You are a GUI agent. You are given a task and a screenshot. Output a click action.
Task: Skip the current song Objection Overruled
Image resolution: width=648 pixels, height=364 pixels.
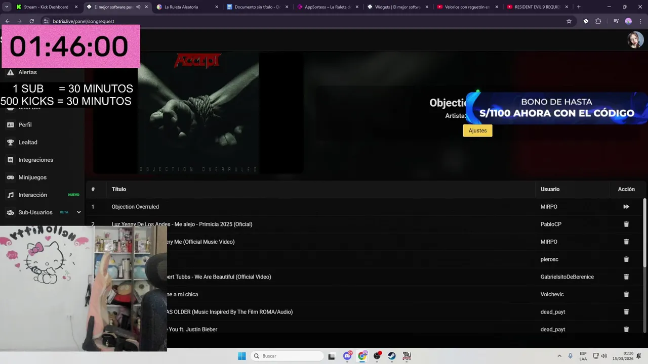(626, 207)
